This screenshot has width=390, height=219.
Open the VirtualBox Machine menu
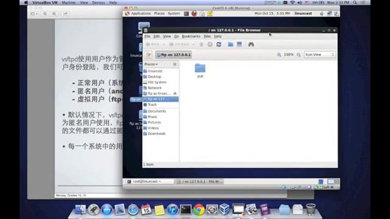[x=69, y=2]
